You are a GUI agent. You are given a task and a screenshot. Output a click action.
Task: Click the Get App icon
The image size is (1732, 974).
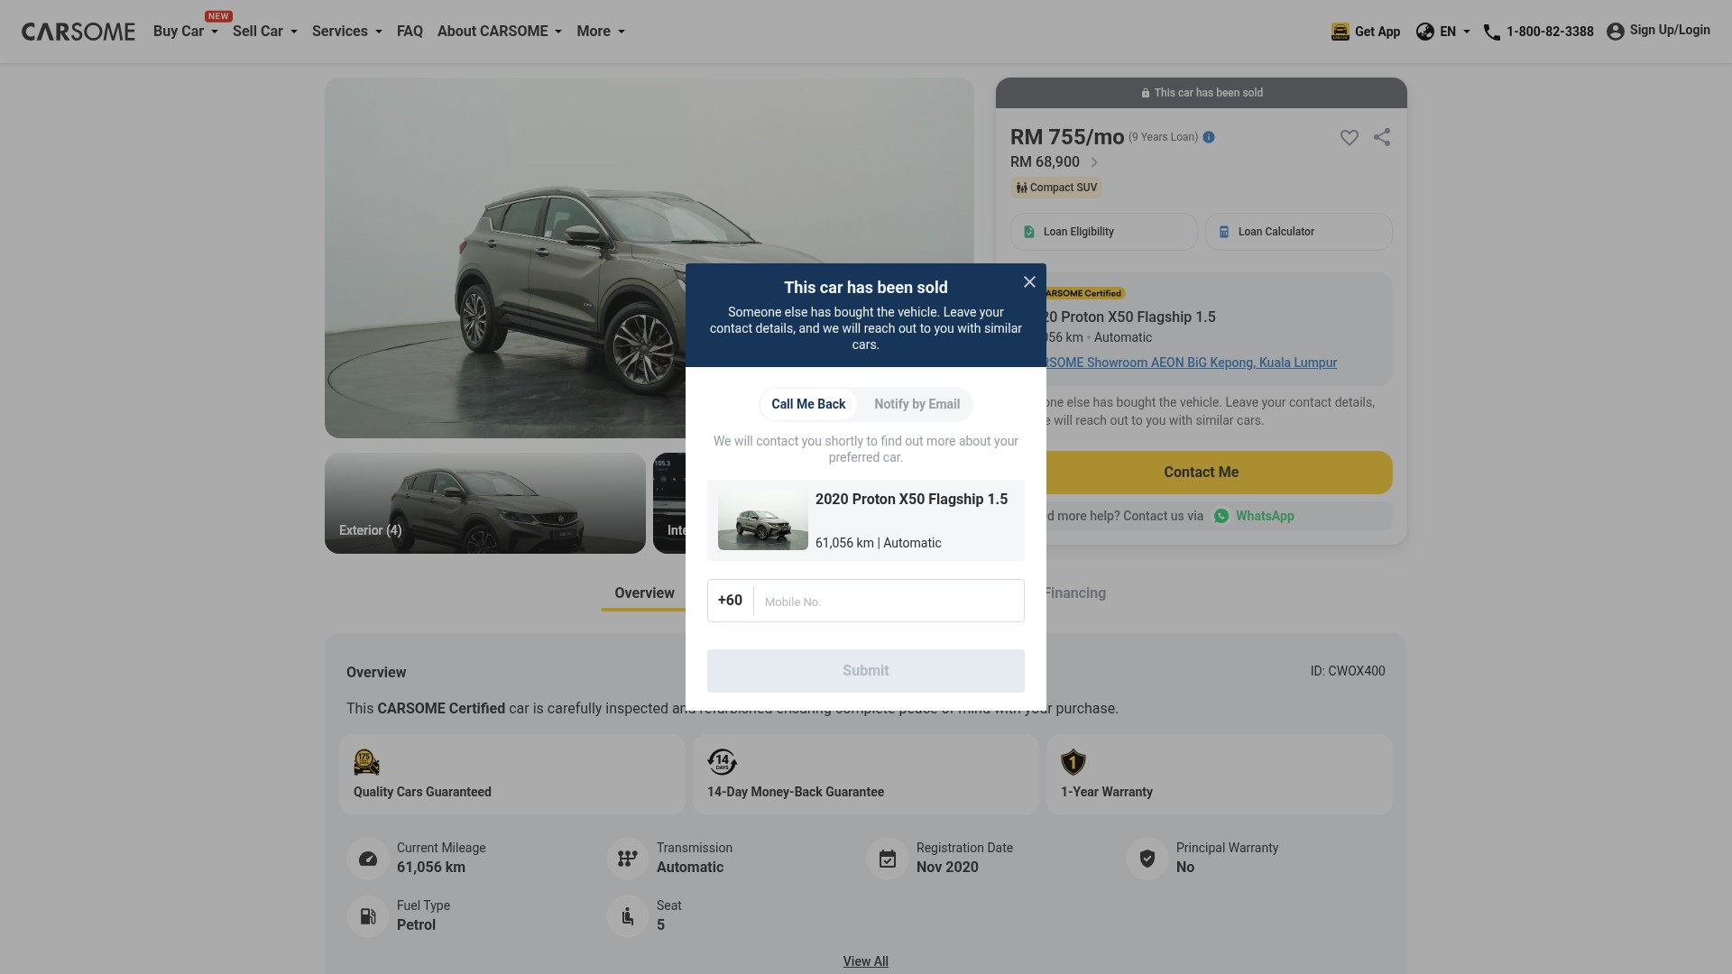pyautogui.click(x=1340, y=32)
